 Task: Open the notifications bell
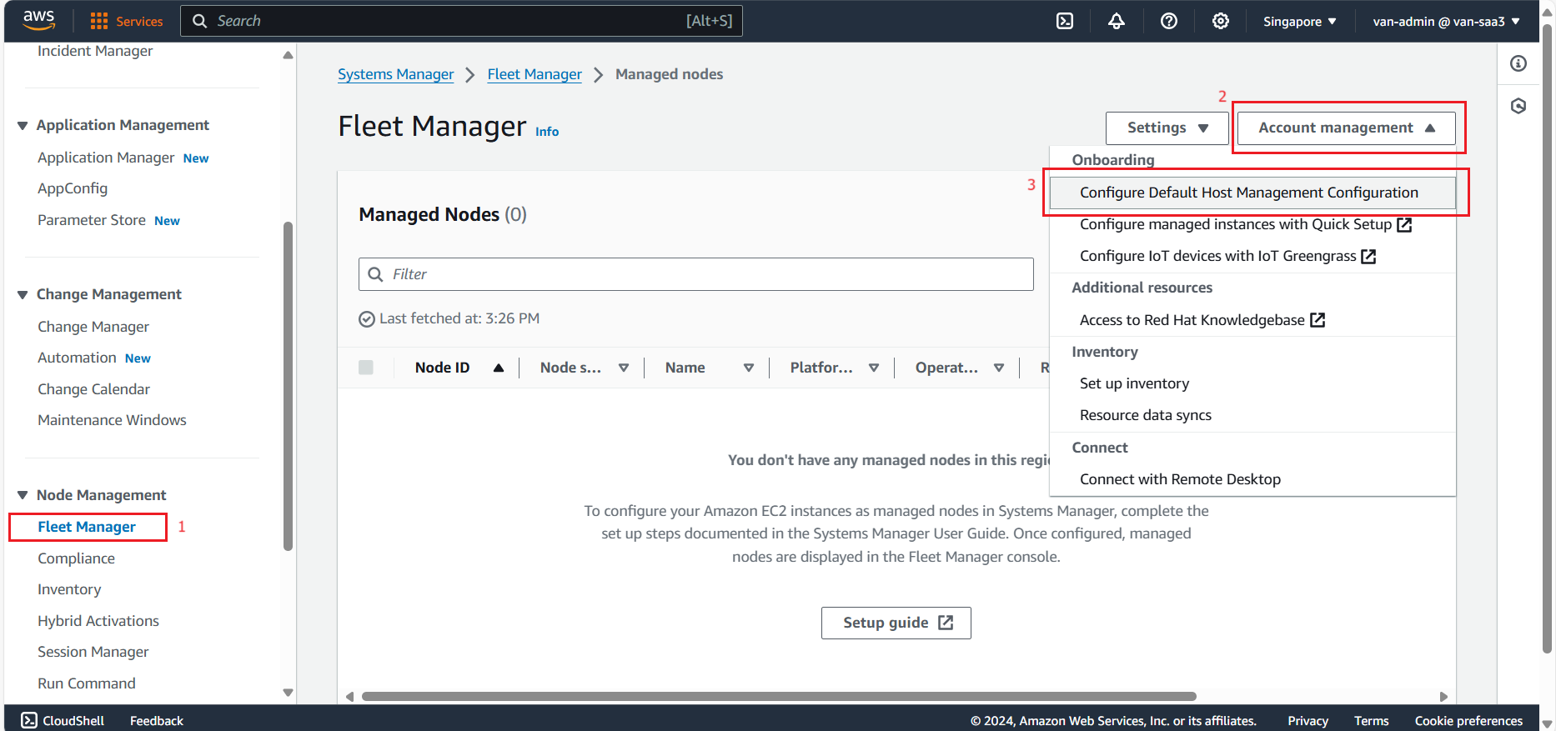pos(1117,21)
